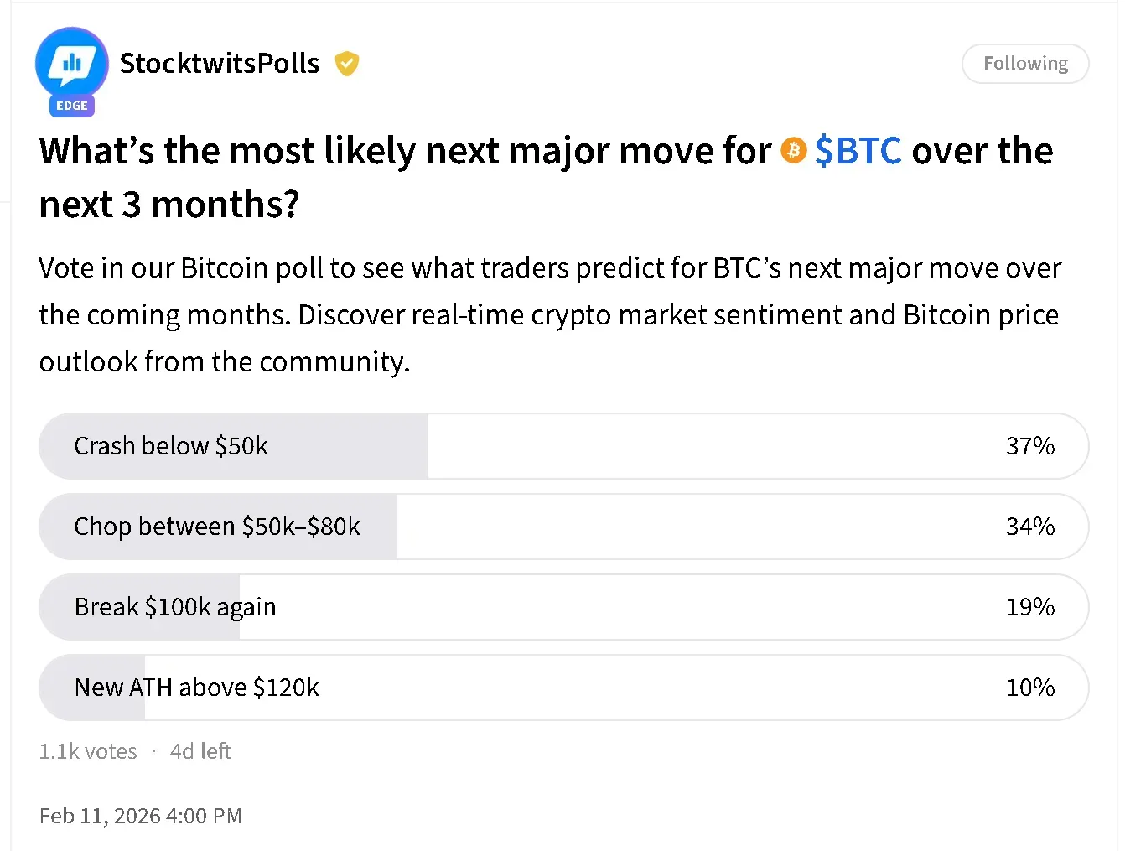Image resolution: width=1125 pixels, height=851 pixels.
Task: Click the 34% result percentage
Action: pyautogui.click(x=1029, y=527)
